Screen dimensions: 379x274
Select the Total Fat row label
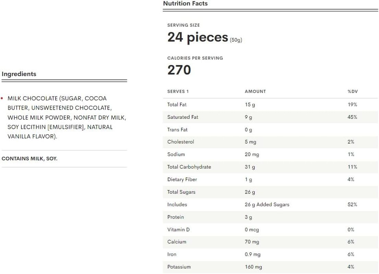[177, 104]
